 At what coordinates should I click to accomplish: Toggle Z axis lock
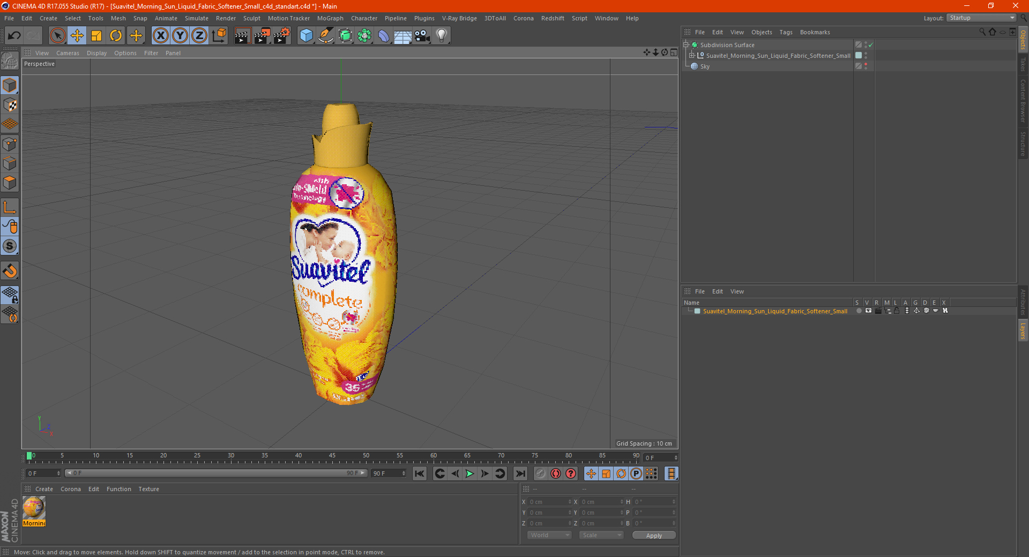199,36
